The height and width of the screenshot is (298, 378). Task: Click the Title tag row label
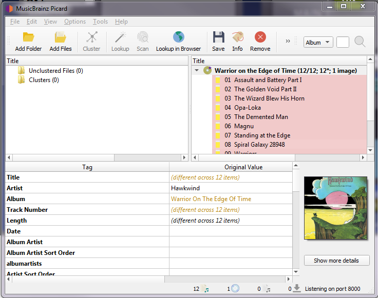13,177
